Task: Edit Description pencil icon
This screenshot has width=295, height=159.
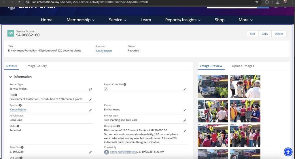Action: coord(185,131)
